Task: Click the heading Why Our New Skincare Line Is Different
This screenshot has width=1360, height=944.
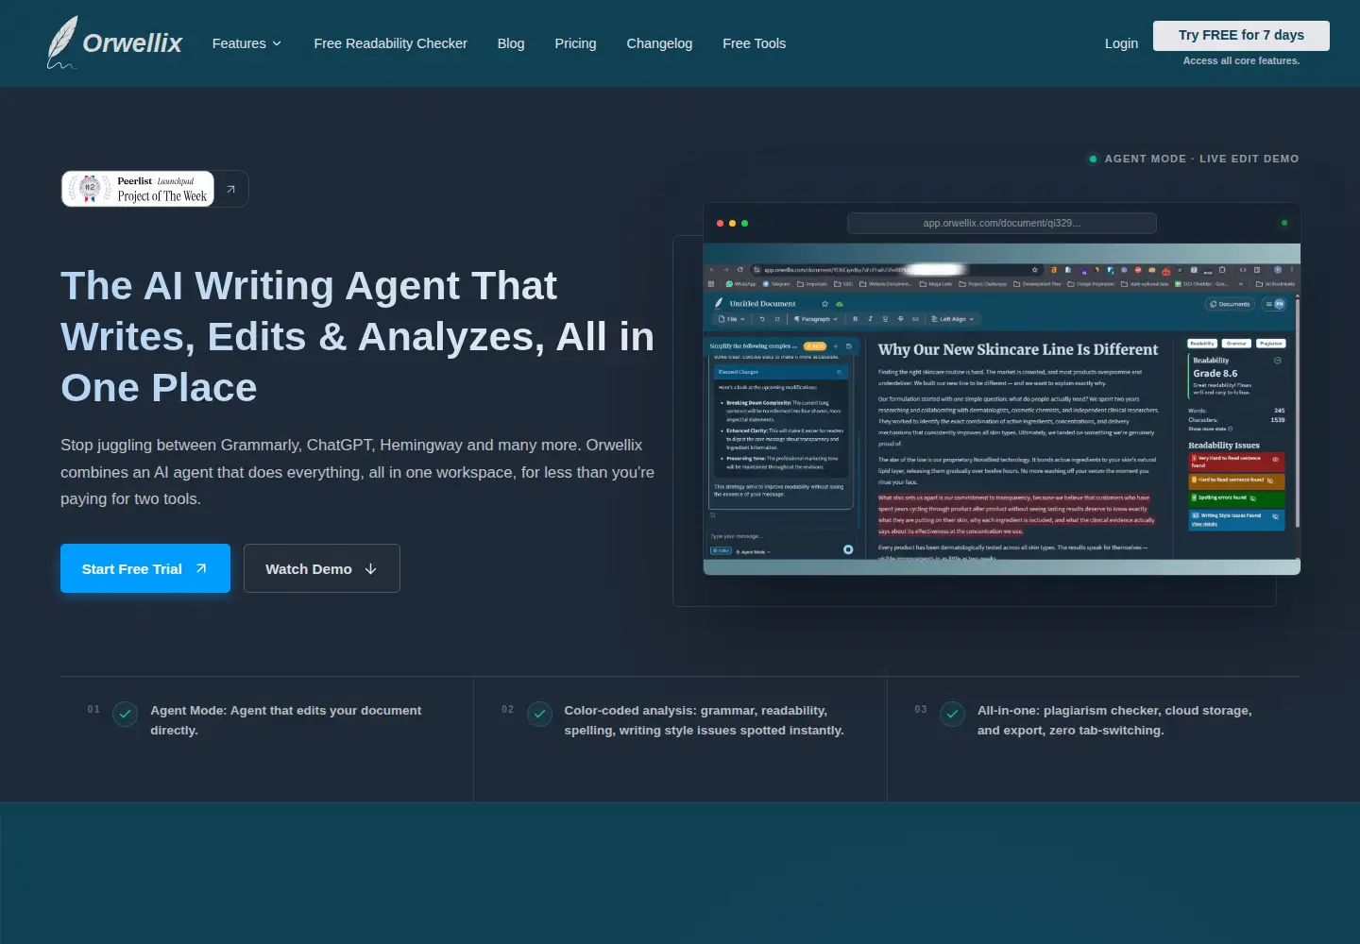Action: [x=1017, y=349]
